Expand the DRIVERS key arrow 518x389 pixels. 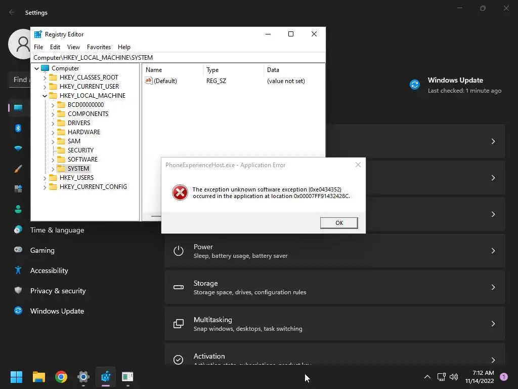tap(53, 123)
